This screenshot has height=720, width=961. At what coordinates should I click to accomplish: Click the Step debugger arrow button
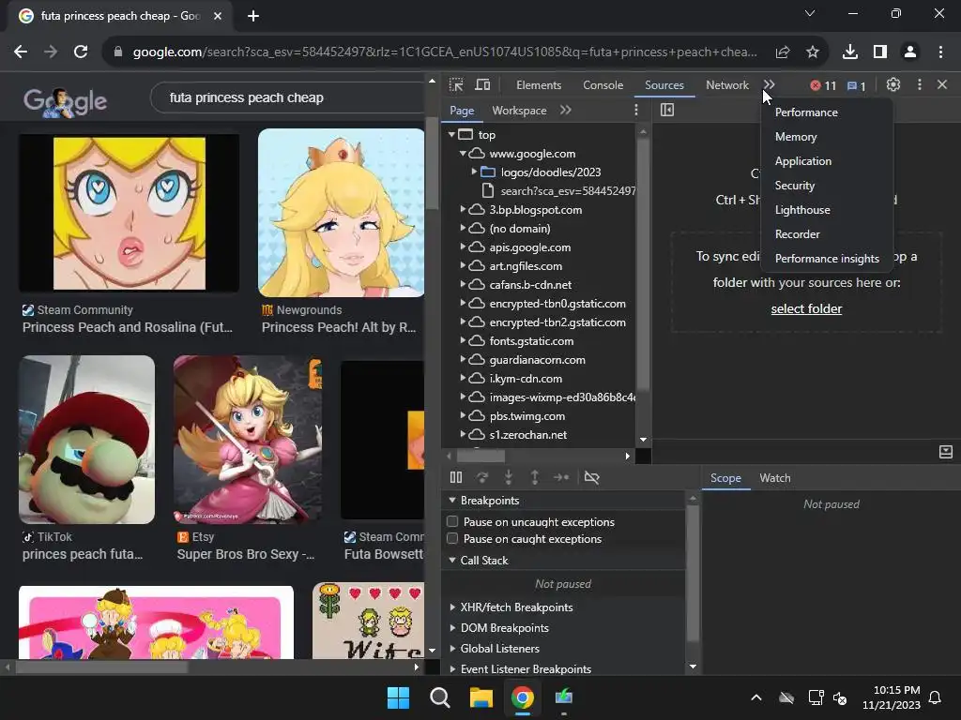tap(561, 477)
